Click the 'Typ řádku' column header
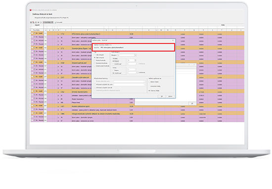272x189 pixels. (37, 30)
